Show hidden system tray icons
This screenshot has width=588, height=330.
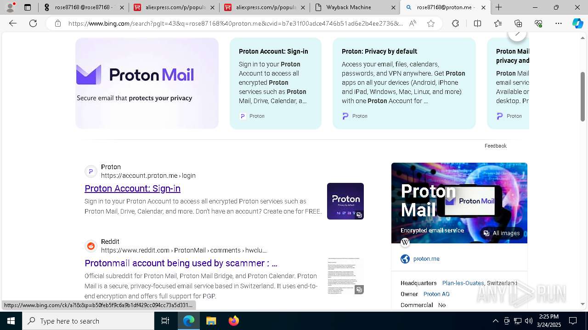click(495, 321)
